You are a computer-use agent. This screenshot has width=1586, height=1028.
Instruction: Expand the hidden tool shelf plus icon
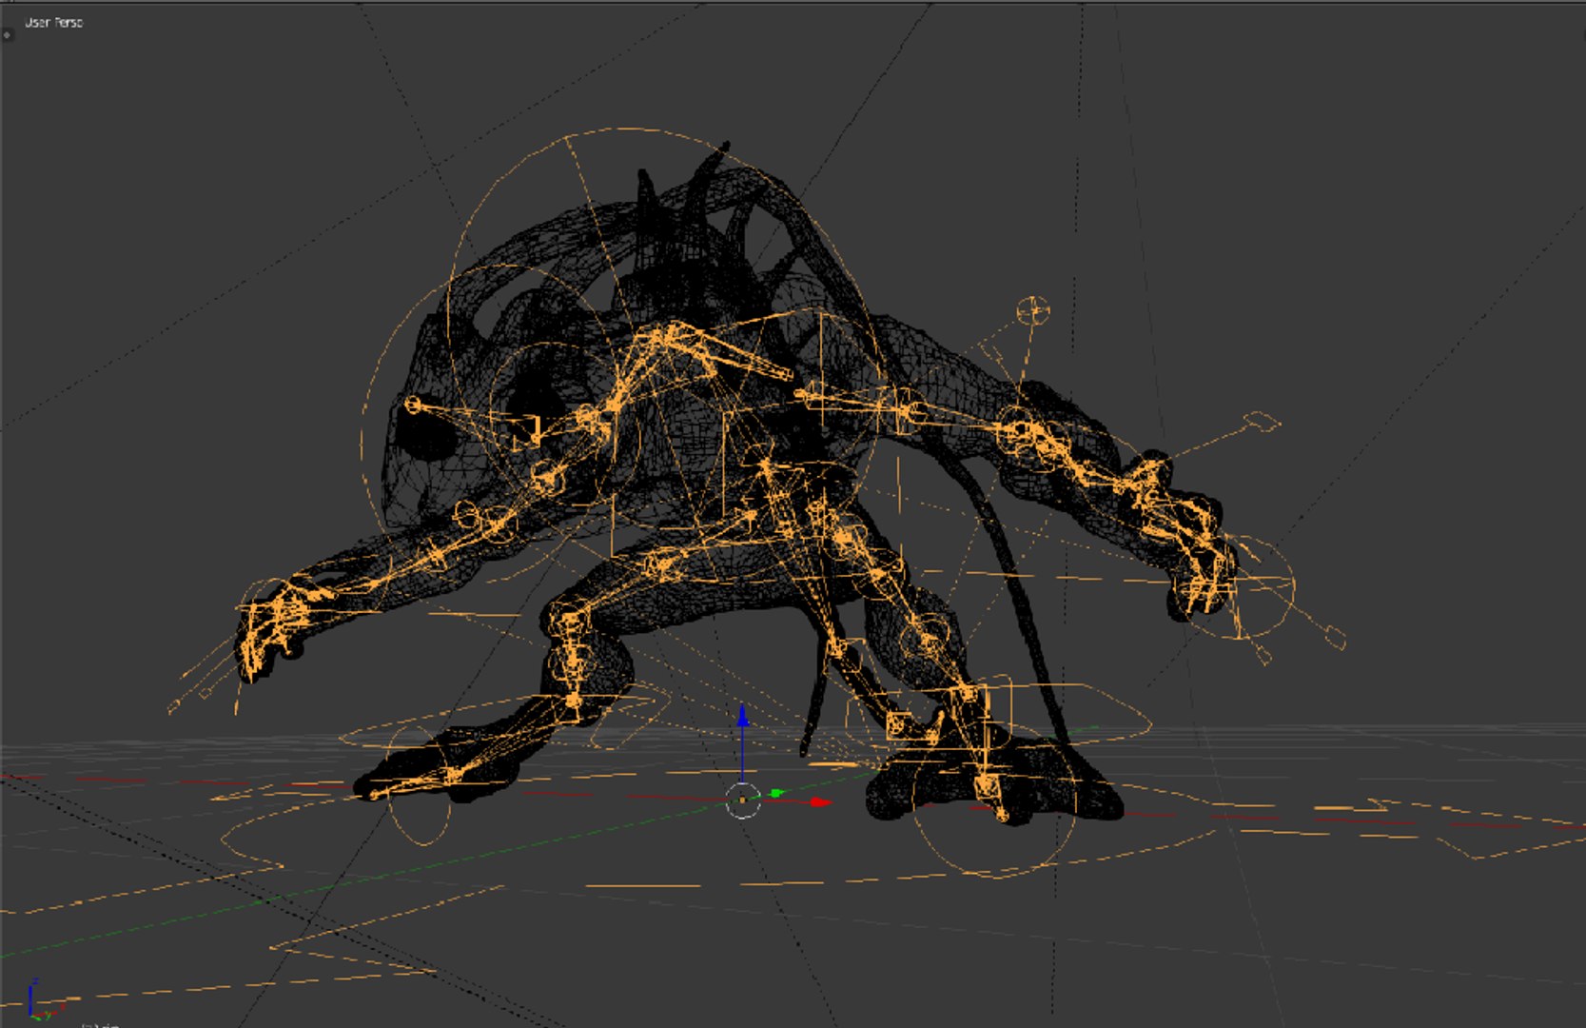coord(7,35)
